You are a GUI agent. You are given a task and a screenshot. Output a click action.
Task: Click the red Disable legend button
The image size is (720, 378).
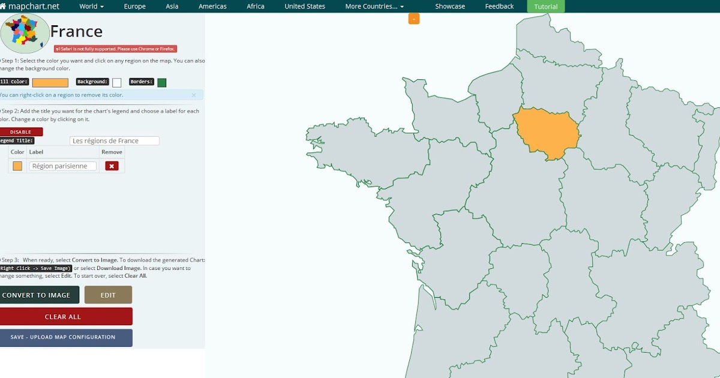[21, 132]
